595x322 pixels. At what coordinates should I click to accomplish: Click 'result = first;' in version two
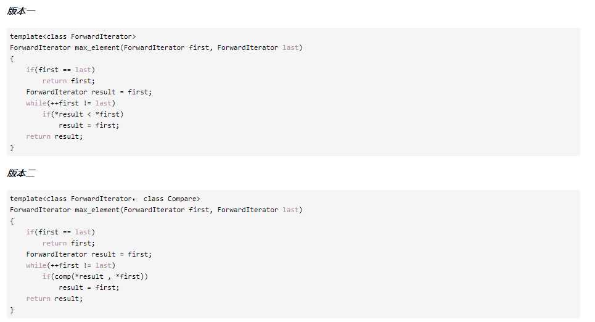point(89,288)
